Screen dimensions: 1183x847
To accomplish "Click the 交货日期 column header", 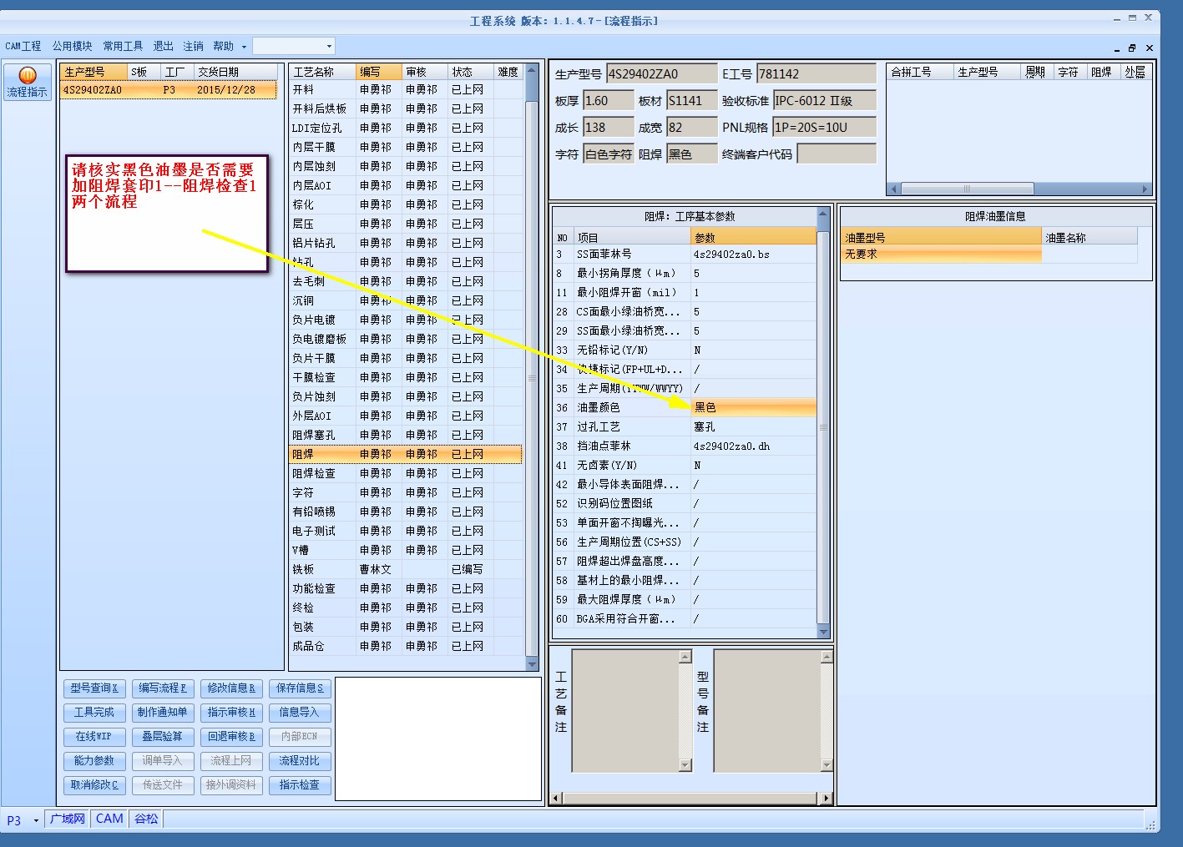I will tap(235, 72).
